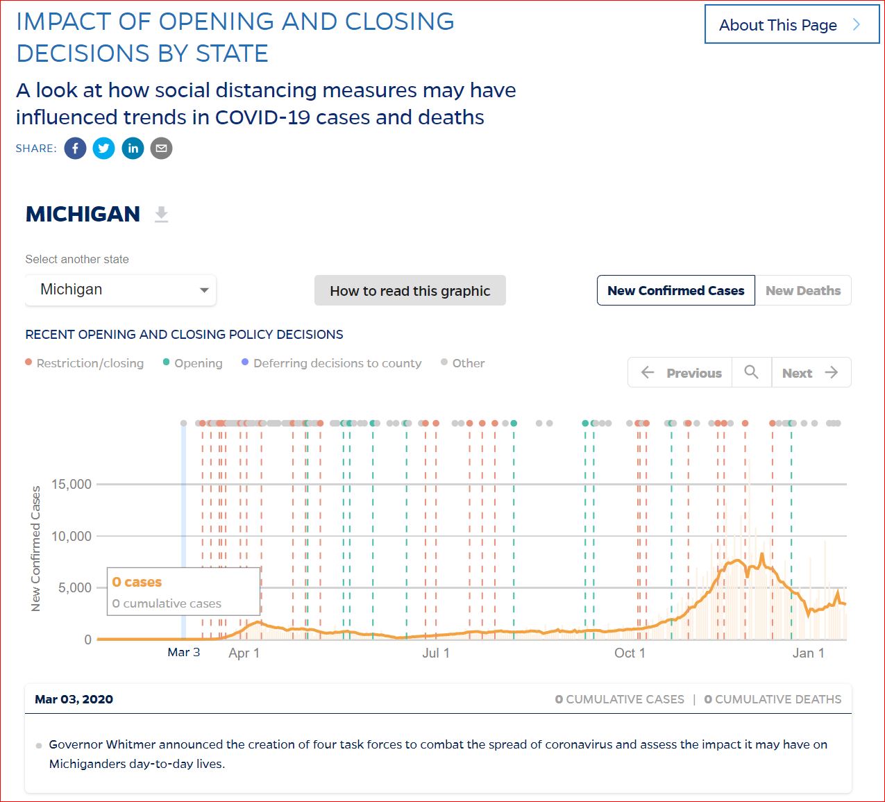
Task: Click the 0 CUMULATIVE DEATHS text
Action: (773, 699)
